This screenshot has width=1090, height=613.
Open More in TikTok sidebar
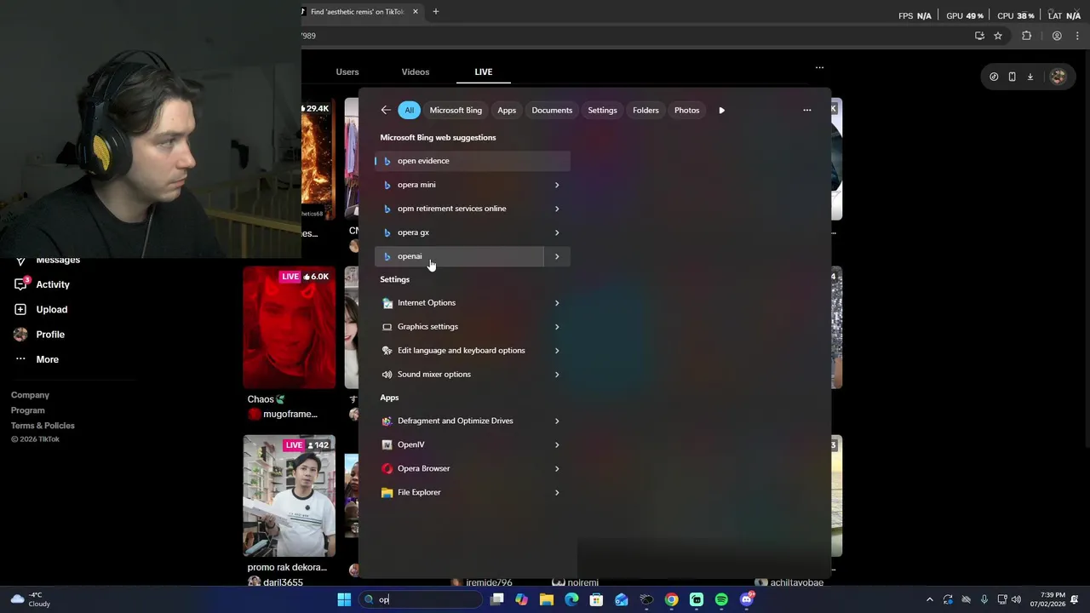37,359
